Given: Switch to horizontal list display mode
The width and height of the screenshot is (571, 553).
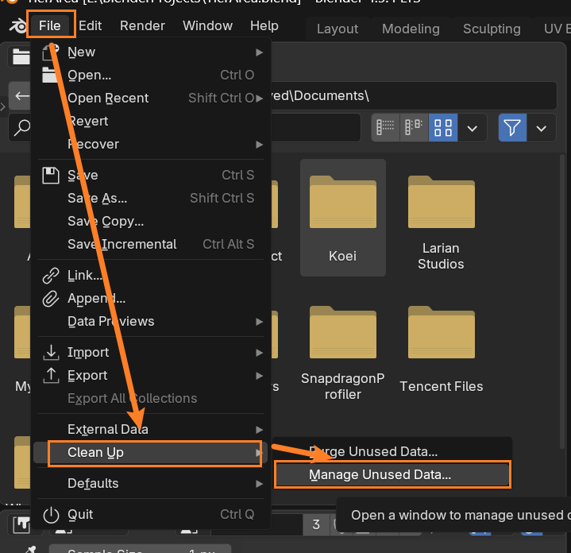Looking at the screenshot, I should click(x=414, y=127).
